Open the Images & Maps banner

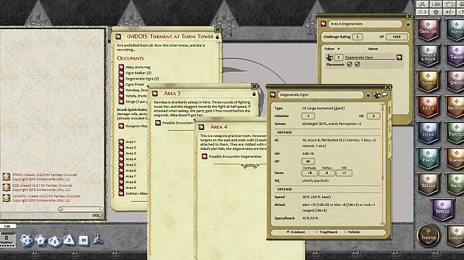point(428,55)
